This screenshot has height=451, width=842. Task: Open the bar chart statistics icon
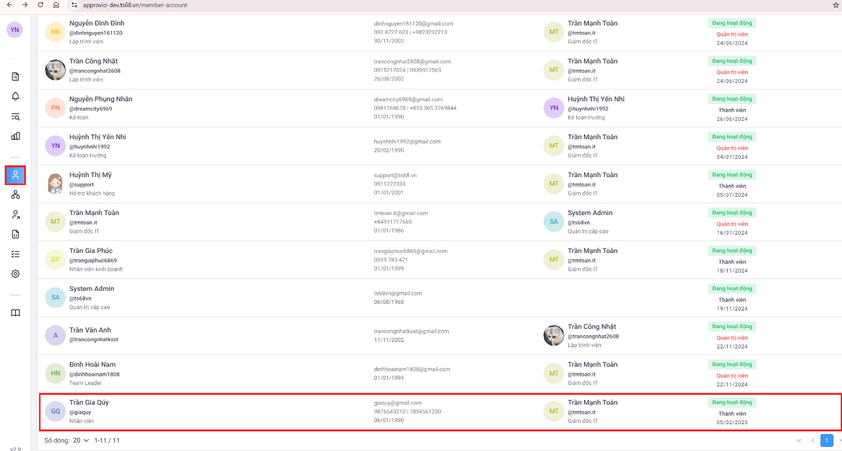16,136
